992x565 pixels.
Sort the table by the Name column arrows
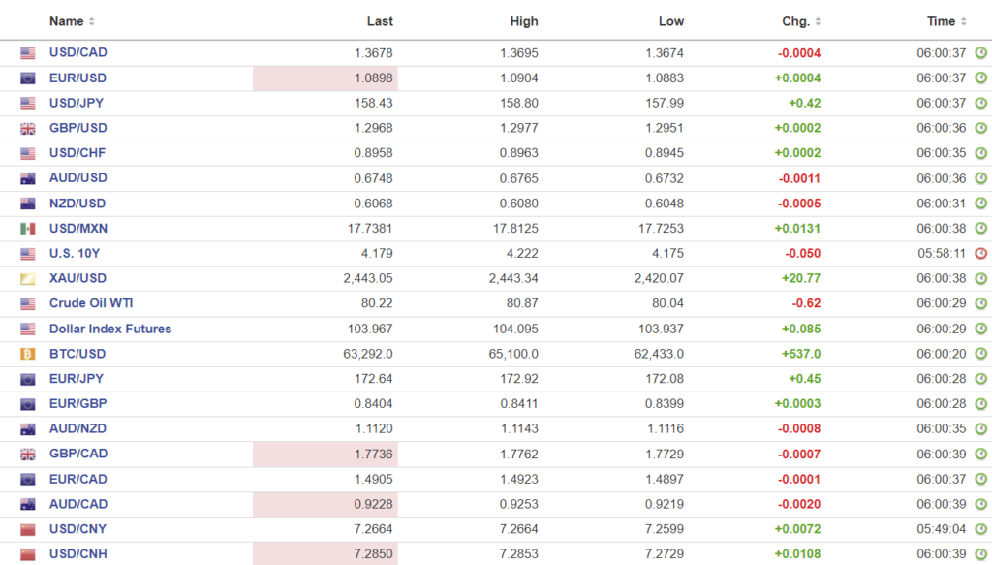92,21
